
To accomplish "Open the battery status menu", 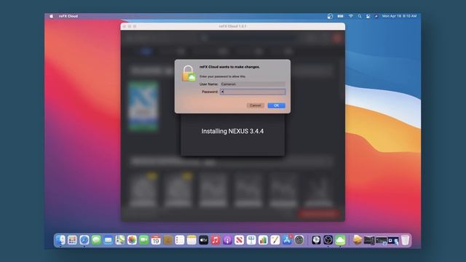I will coord(340,16).
